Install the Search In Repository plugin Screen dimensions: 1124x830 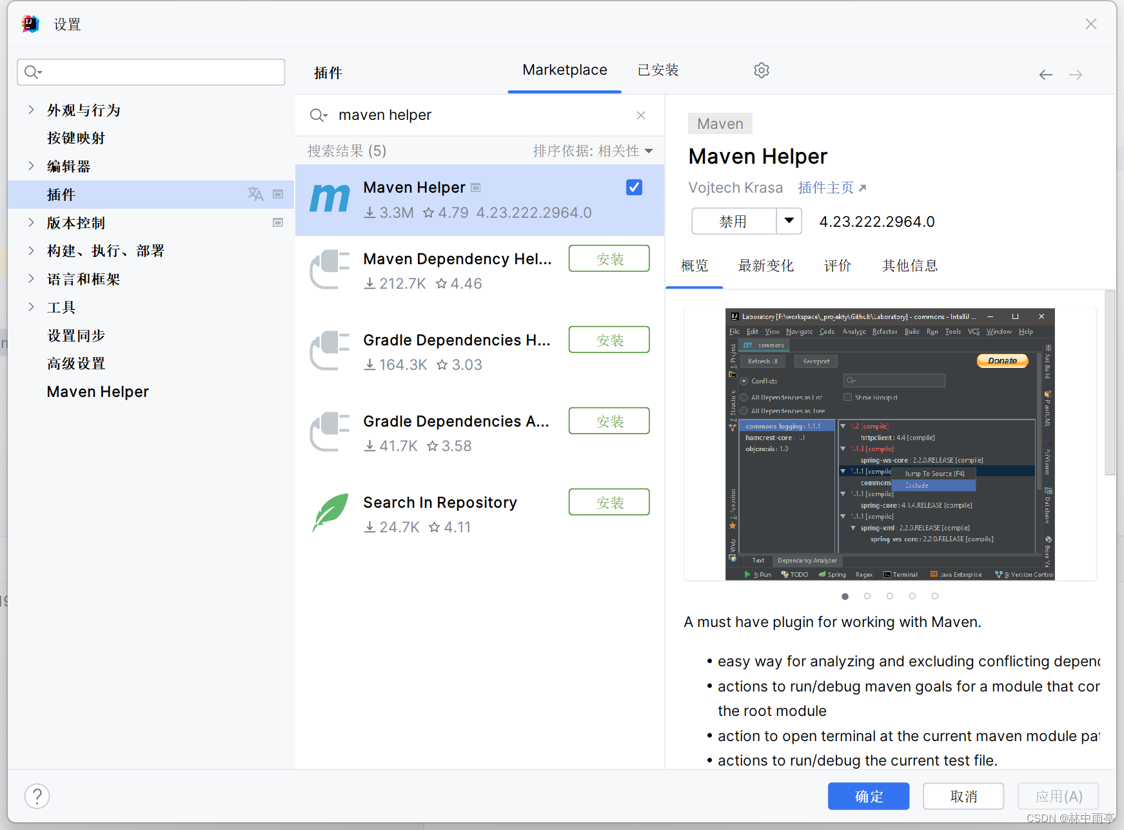tap(609, 502)
